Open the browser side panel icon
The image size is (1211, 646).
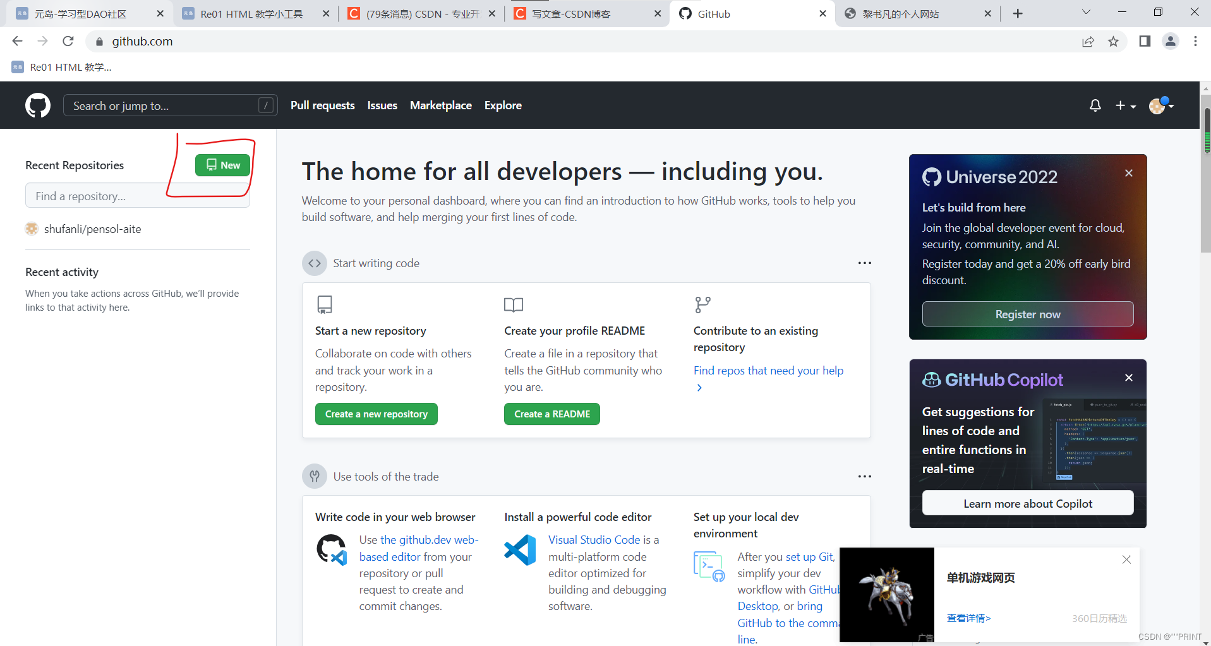pos(1144,42)
